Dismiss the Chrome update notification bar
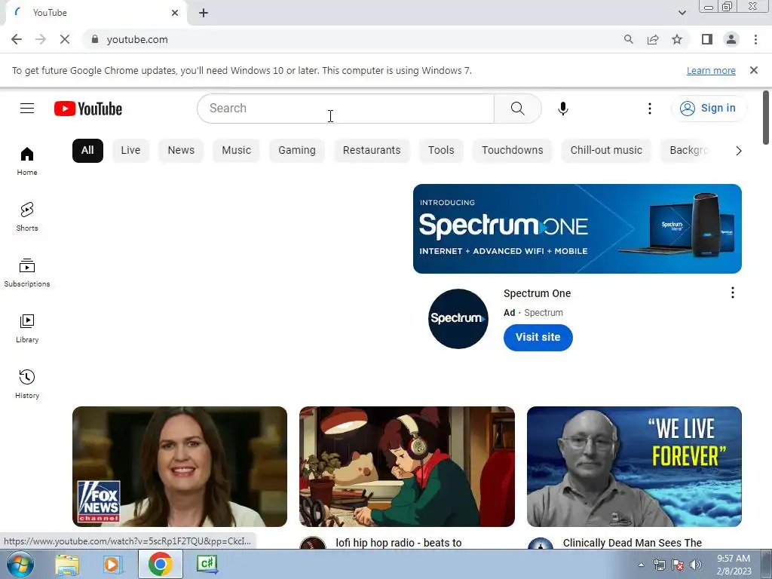This screenshot has height=579, width=772. [753, 70]
